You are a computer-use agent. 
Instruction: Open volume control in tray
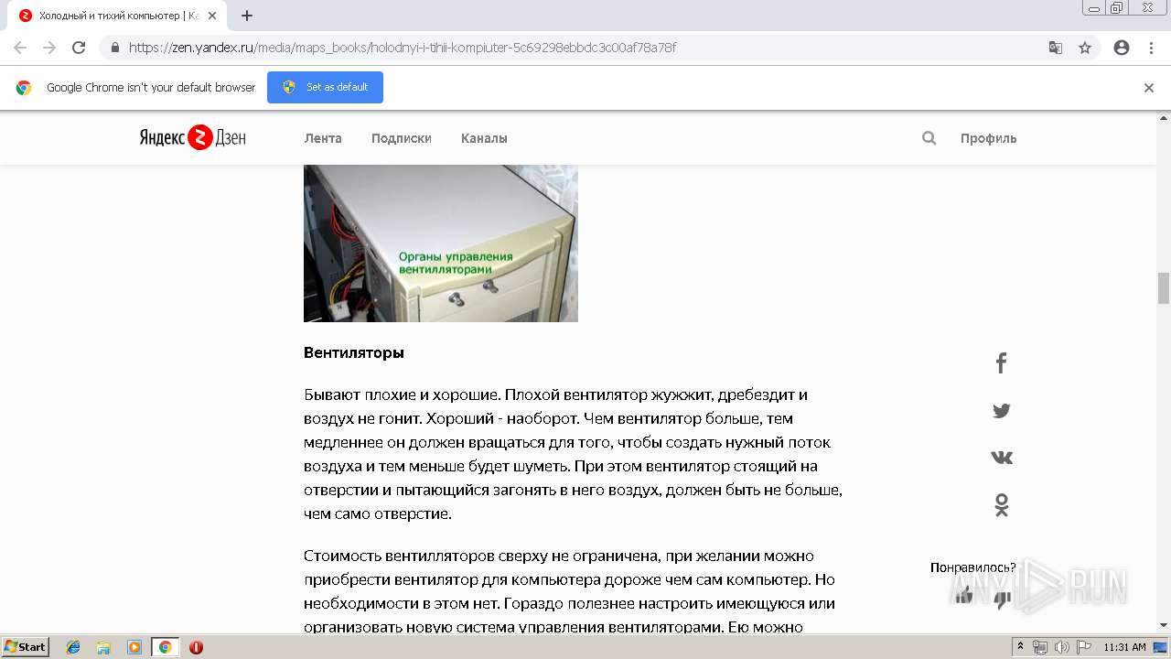pyautogui.click(x=1062, y=647)
